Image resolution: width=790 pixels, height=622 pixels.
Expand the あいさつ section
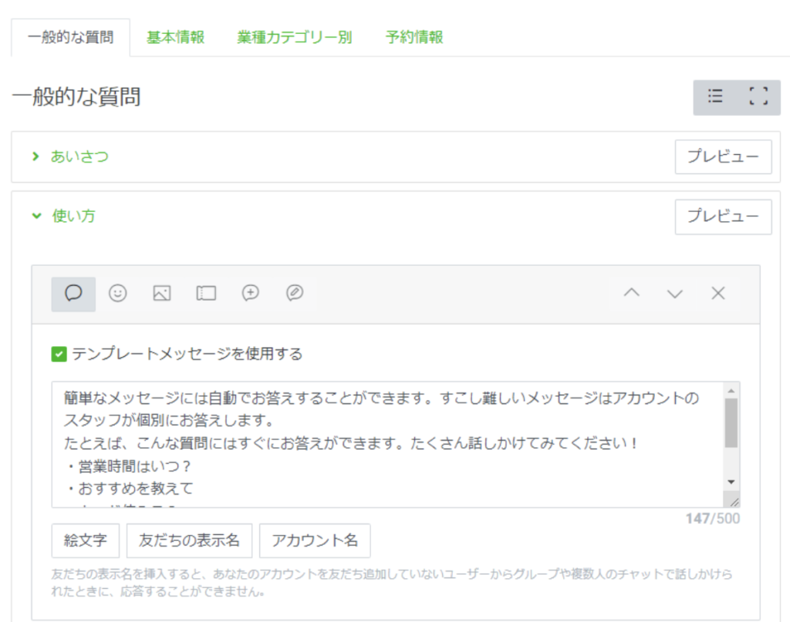[x=79, y=156]
